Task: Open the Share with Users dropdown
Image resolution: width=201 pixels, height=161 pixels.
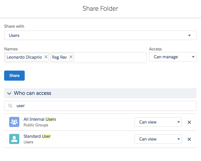Action: point(100,35)
